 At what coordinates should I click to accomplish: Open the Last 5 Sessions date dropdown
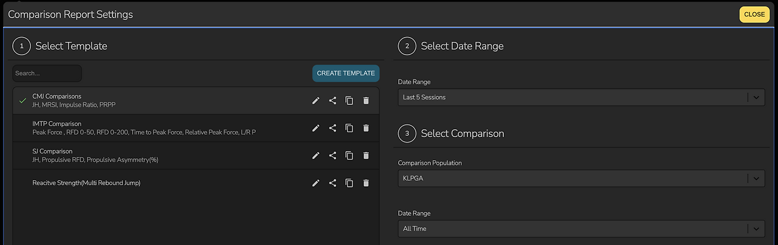(580, 97)
